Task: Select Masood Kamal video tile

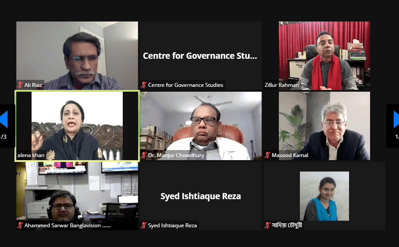Action: pyautogui.click(x=324, y=126)
